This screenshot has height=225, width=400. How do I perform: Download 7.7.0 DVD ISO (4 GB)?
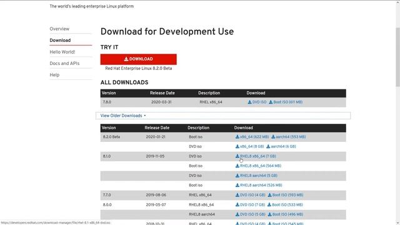(x=251, y=195)
